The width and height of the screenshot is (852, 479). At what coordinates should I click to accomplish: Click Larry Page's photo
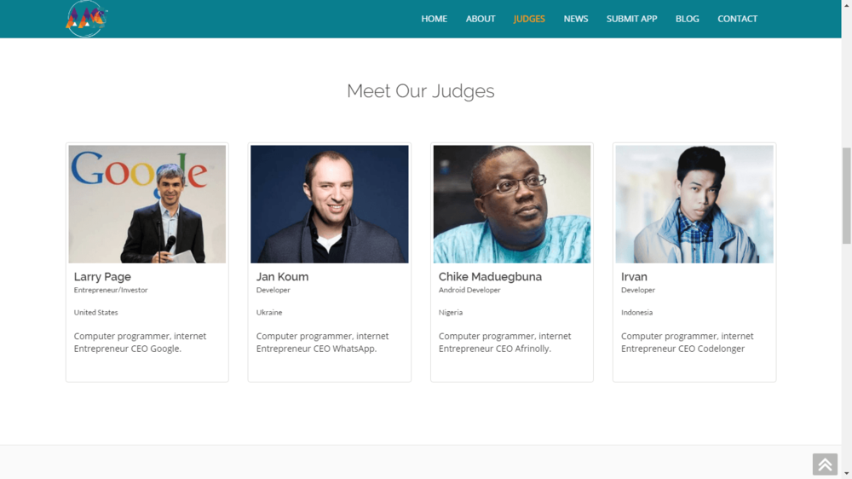(147, 204)
